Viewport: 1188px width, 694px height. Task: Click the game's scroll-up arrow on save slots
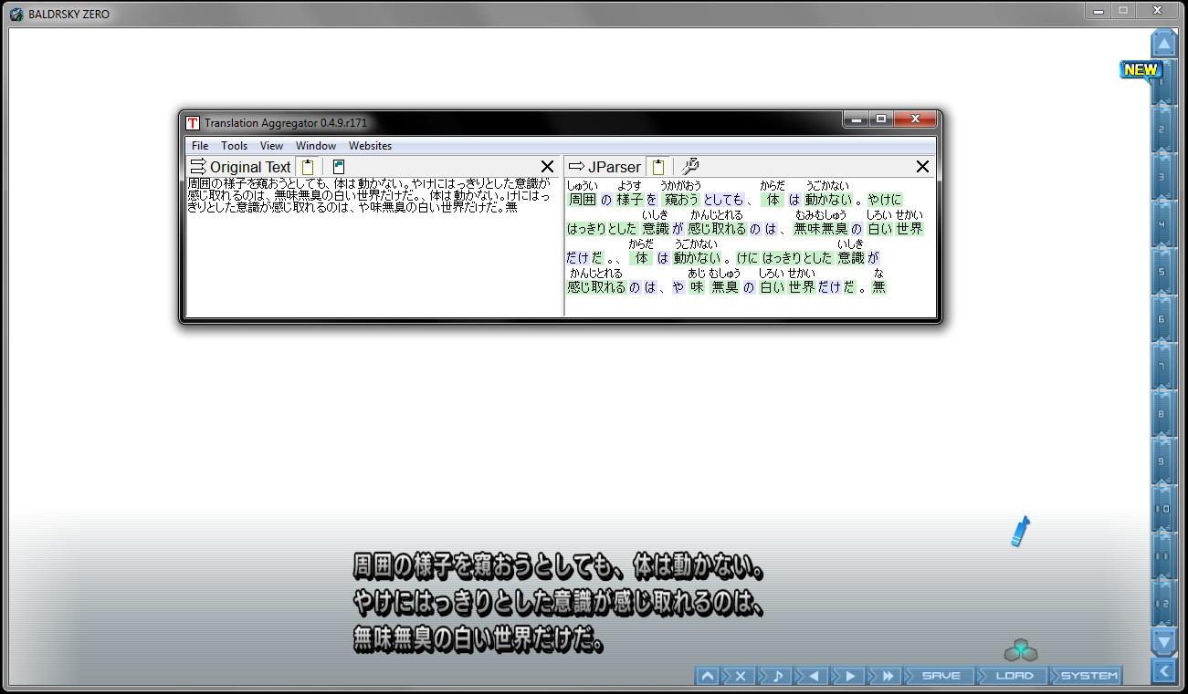1163,43
